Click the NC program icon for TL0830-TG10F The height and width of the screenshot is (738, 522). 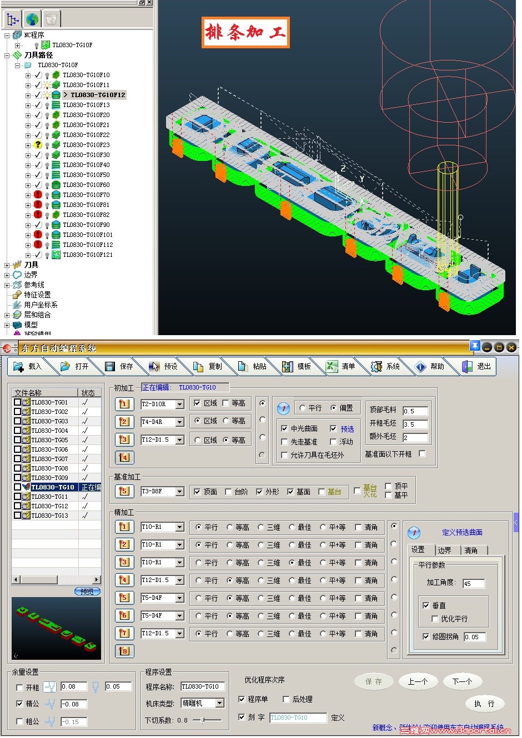tap(46, 45)
